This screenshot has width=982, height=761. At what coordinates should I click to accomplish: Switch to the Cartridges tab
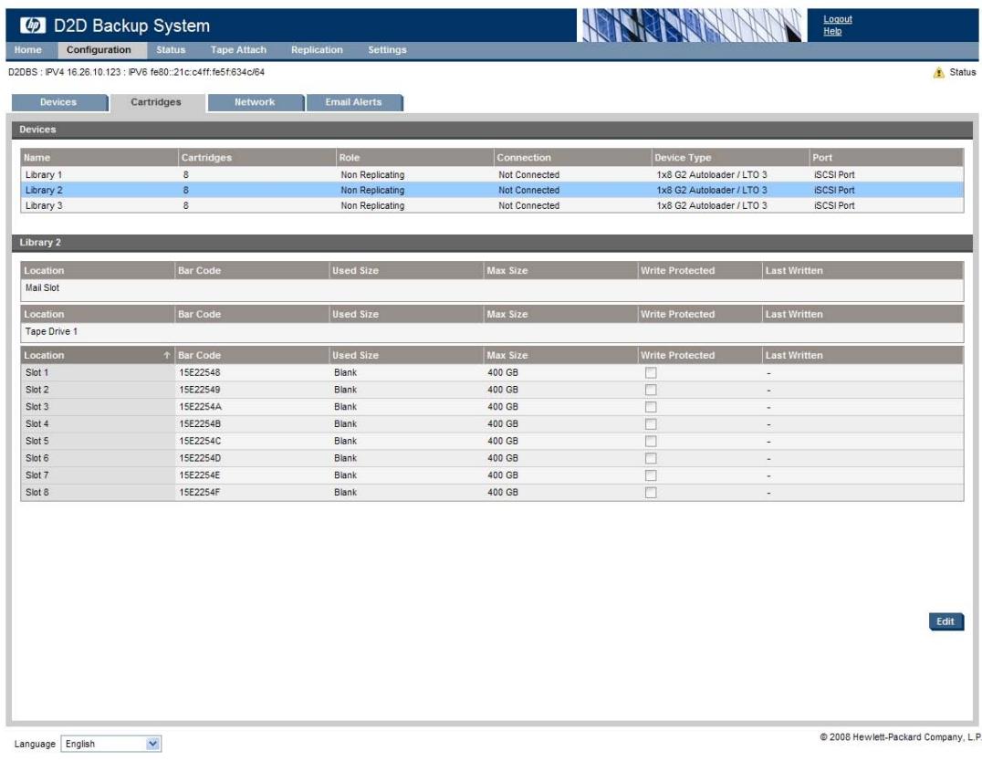(157, 103)
